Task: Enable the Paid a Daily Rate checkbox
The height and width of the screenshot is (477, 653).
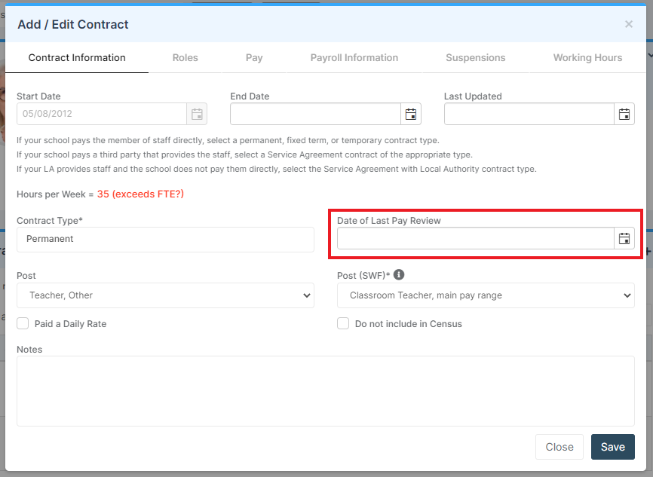Action: point(23,323)
